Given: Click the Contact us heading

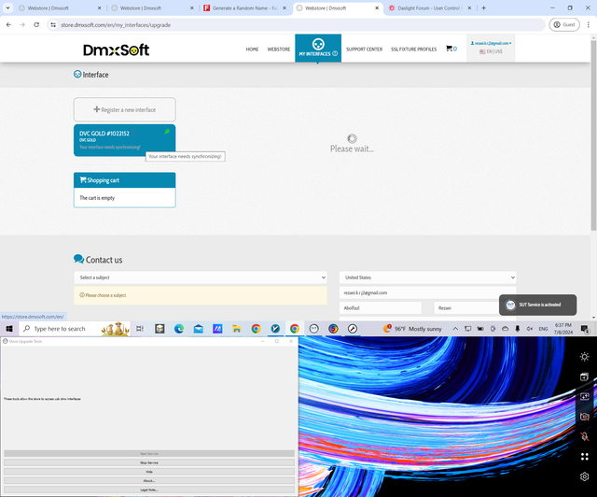Looking at the screenshot, I should pos(98,260).
